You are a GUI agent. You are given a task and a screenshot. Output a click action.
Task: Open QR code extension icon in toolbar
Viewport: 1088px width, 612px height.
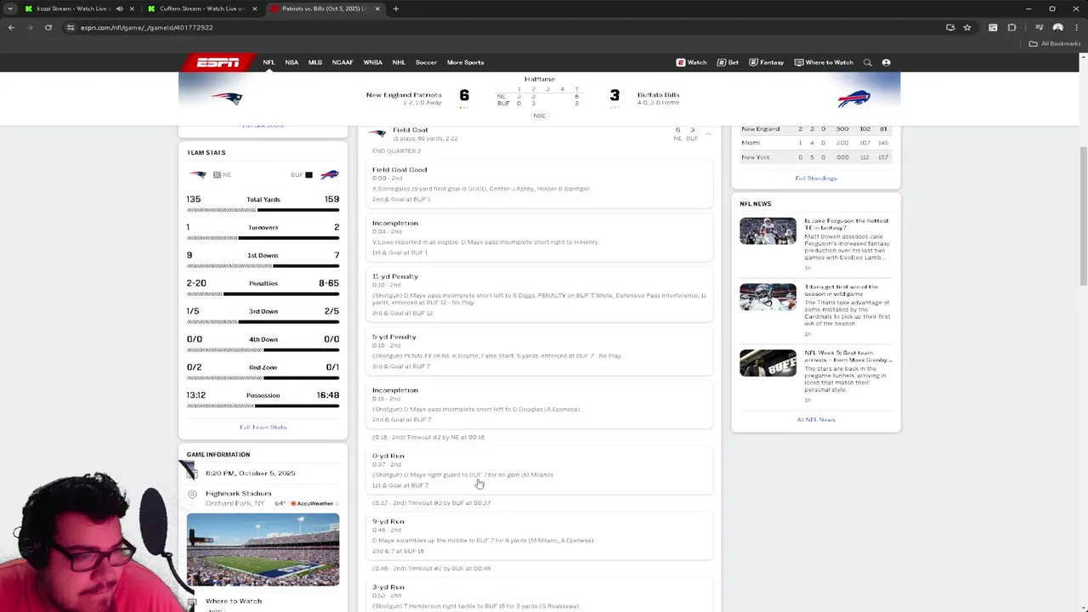pos(993,27)
